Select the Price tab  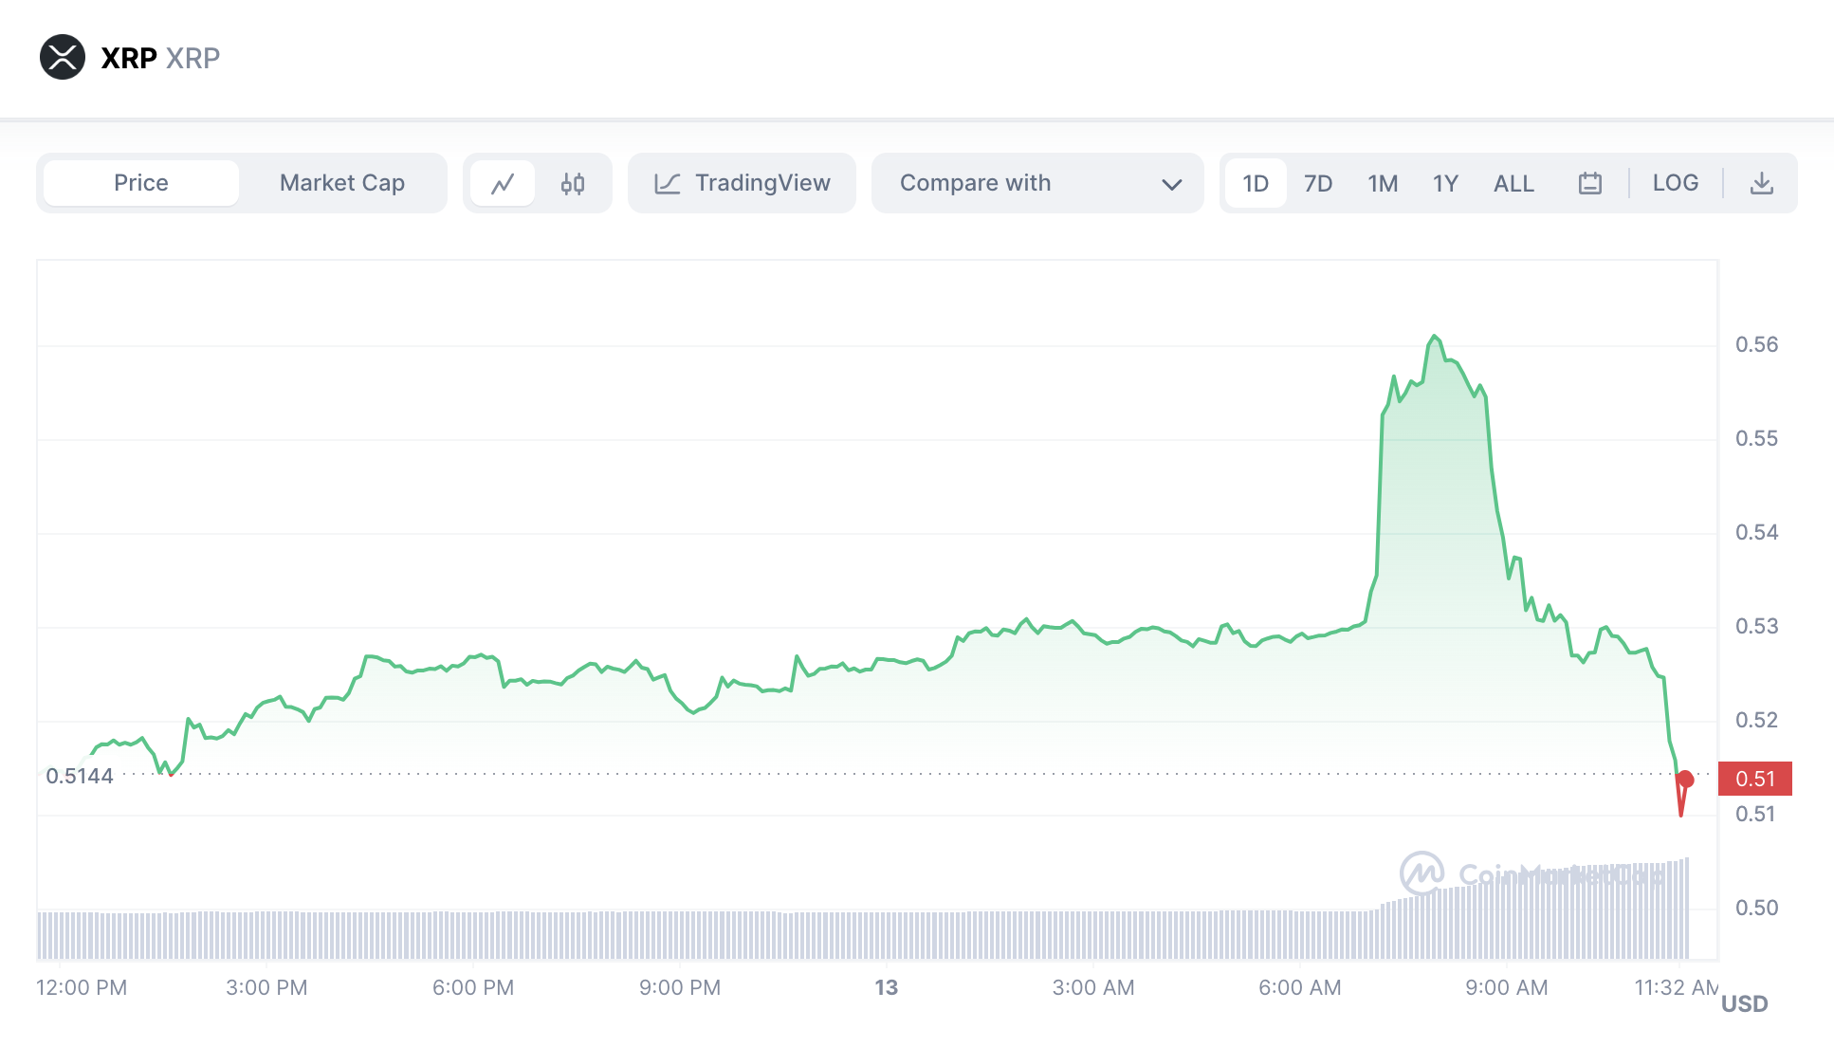pos(141,183)
